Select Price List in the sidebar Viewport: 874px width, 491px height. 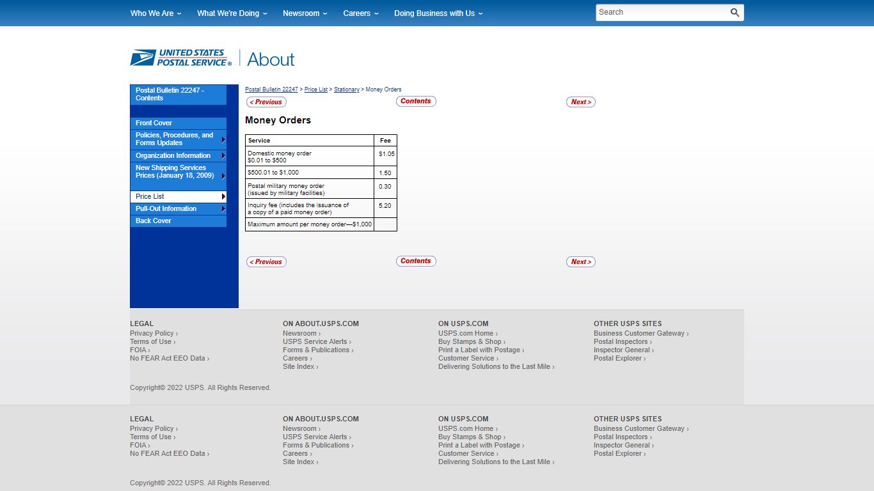[179, 196]
